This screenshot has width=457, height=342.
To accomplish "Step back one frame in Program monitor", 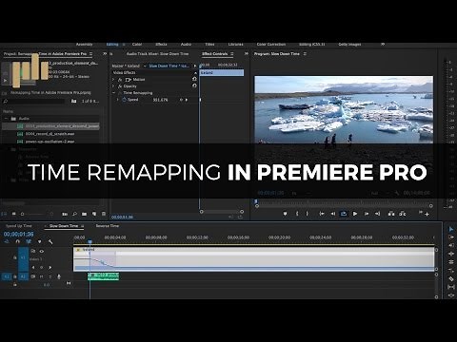I will (333, 214).
